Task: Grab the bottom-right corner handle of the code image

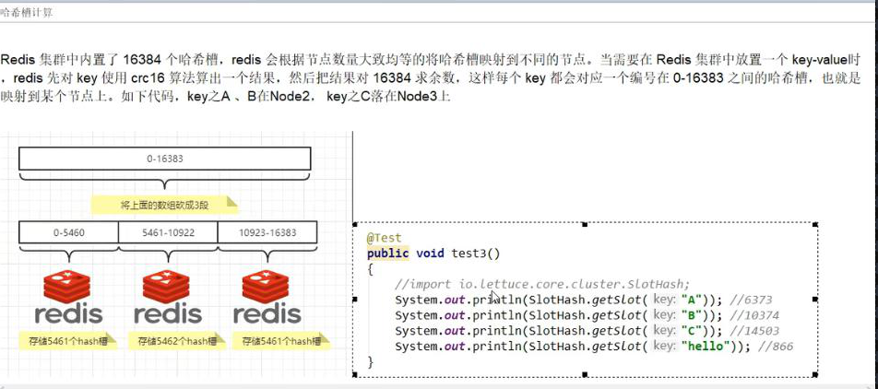Action: 814,374
